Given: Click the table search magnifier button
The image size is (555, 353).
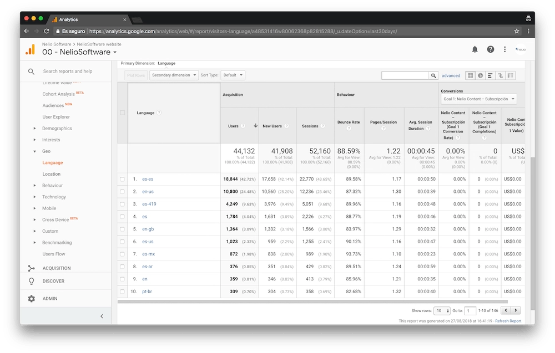Looking at the screenshot, I should point(433,75).
